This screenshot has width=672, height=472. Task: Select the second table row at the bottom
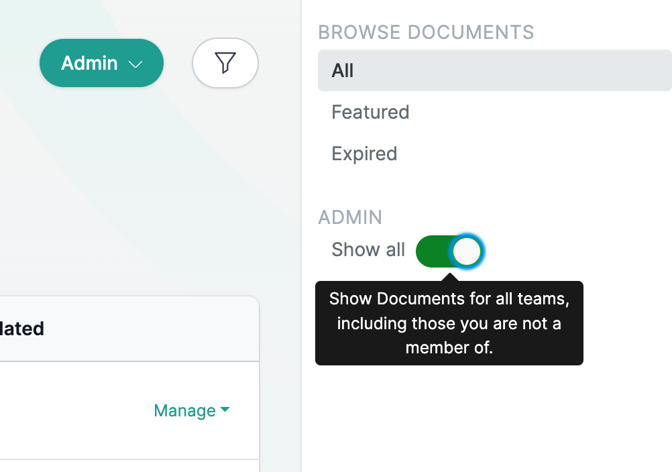click(x=127, y=466)
